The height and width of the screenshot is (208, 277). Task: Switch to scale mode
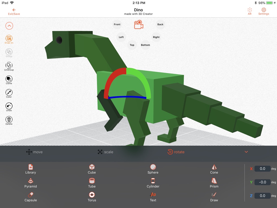point(105,152)
